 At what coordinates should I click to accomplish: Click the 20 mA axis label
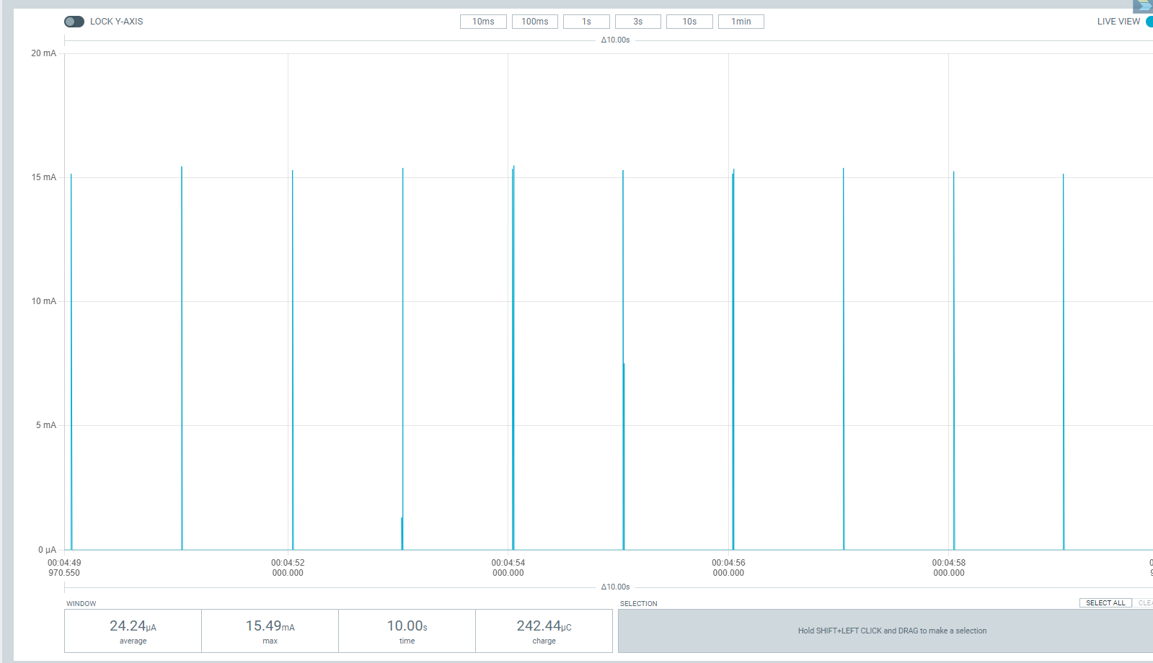(x=43, y=53)
